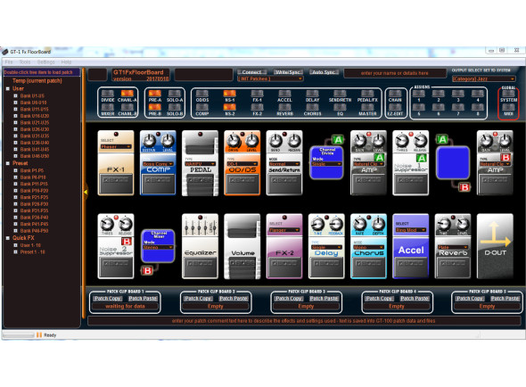Click the patch comment text field
Viewport: 526px width, 387px height.
coord(304,321)
